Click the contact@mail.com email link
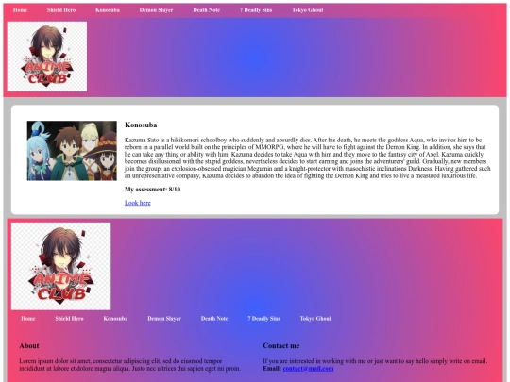Screen dimensions: 510x382 308,369
